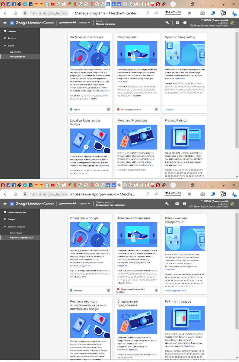Open downloads arrow in the English browser window
239x362 pixels.
tap(234, 13)
